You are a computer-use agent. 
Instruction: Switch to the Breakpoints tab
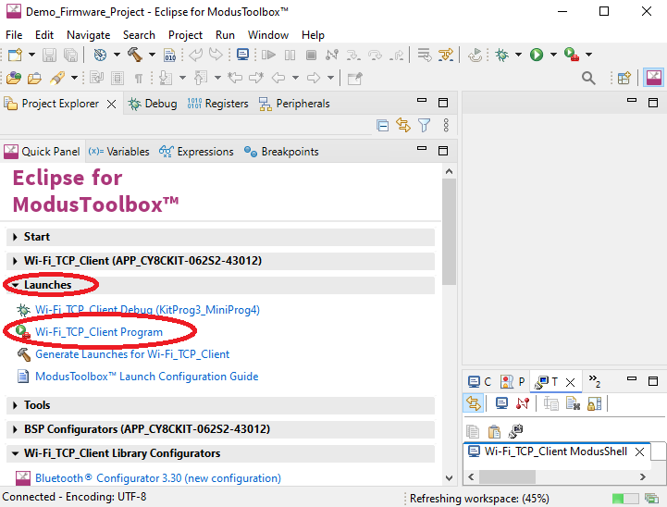point(281,152)
